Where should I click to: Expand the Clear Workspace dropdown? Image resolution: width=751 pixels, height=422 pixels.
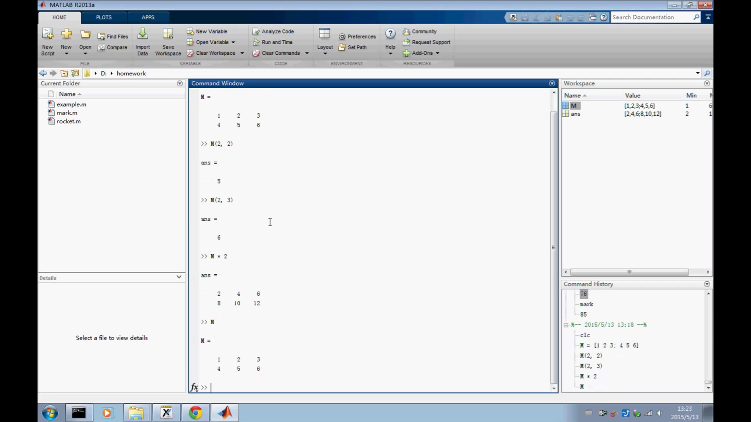tap(242, 53)
